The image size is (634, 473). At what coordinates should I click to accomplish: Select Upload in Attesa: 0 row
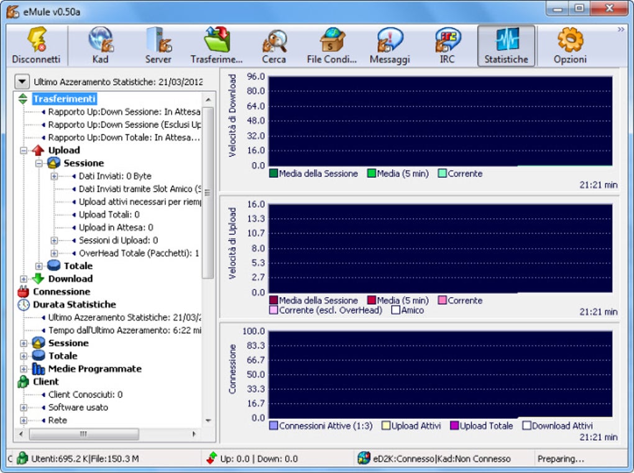(x=116, y=227)
